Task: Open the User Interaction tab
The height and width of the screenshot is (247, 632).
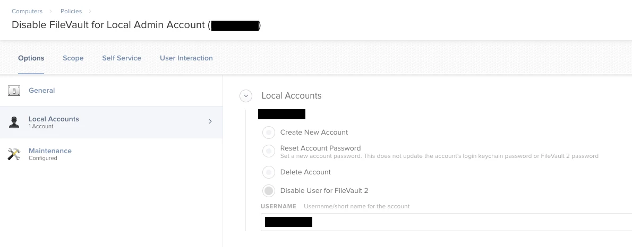Action: (x=186, y=58)
